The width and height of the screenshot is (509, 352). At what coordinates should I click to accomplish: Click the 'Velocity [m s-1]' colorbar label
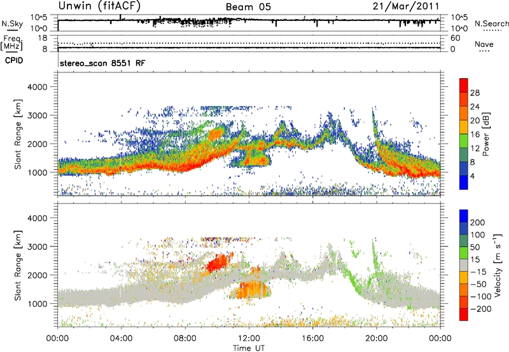point(498,265)
